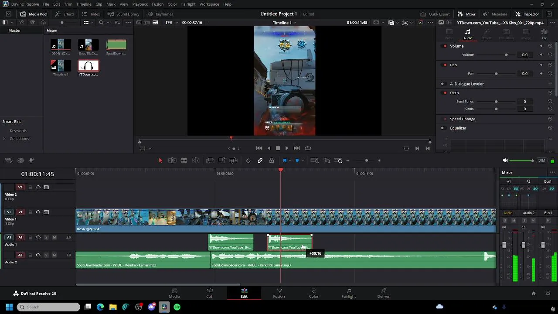Open viewer zoom 17% dropdown
This screenshot has width=558, height=314.
[x=171, y=23]
